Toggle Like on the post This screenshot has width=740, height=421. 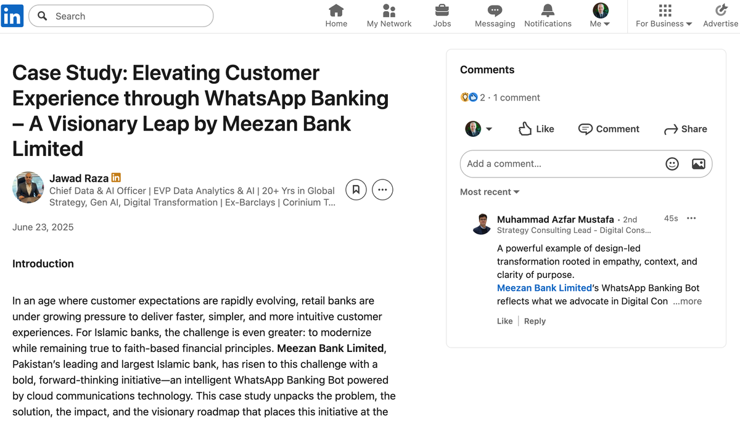pos(535,129)
